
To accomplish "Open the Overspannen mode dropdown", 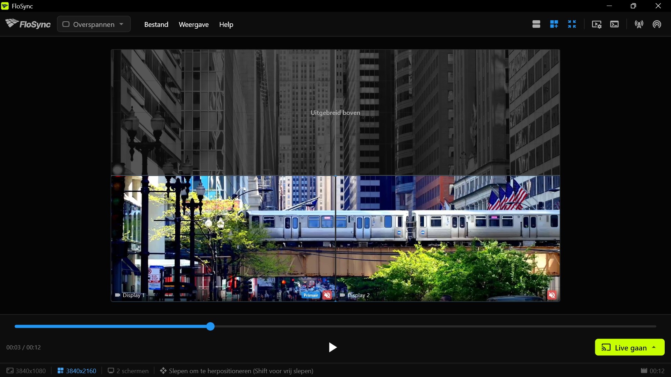I will [x=94, y=24].
